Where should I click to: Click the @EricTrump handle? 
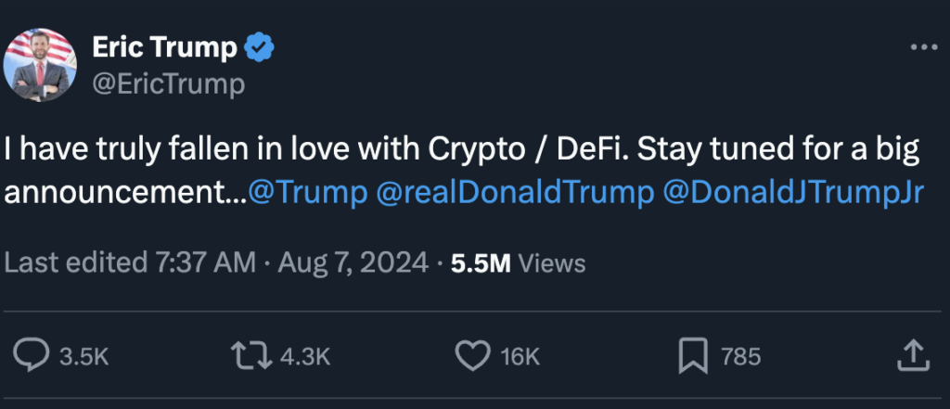point(168,85)
